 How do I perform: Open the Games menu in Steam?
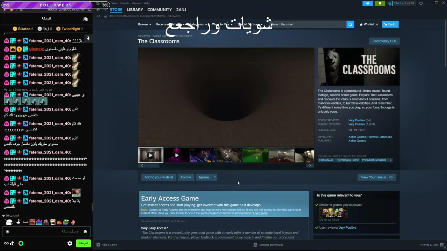pyautogui.click(x=137, y=3)
